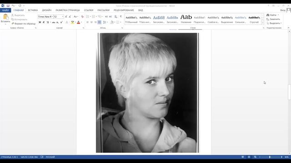
Task: Open the ФАЙЛ tab
Action: (5, 10)
